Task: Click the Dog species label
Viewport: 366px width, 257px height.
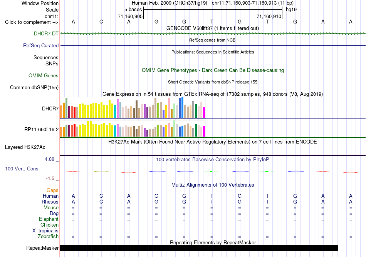Action: (x=54, y=214)
